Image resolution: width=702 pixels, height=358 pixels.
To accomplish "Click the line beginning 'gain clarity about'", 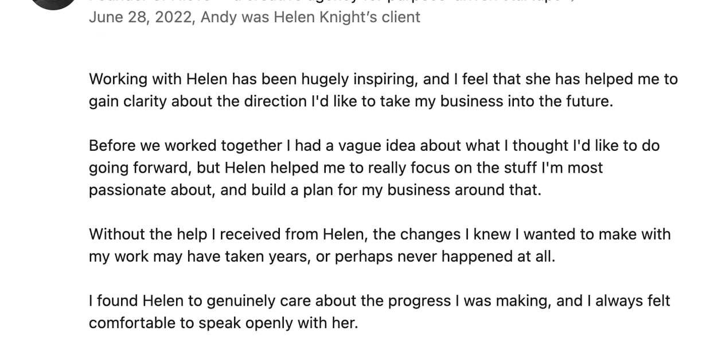I will 351,102.
